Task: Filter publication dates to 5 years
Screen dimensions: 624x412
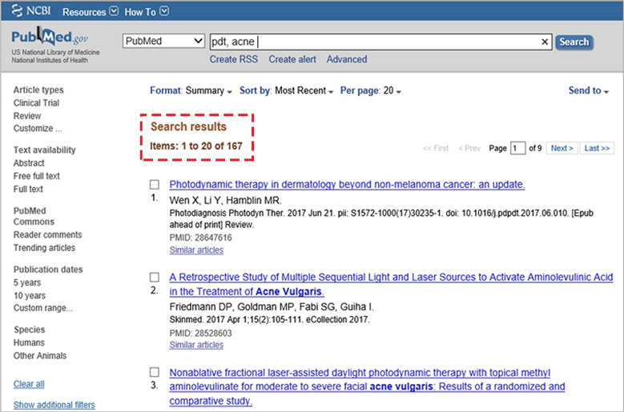Action: click(27, 282)
